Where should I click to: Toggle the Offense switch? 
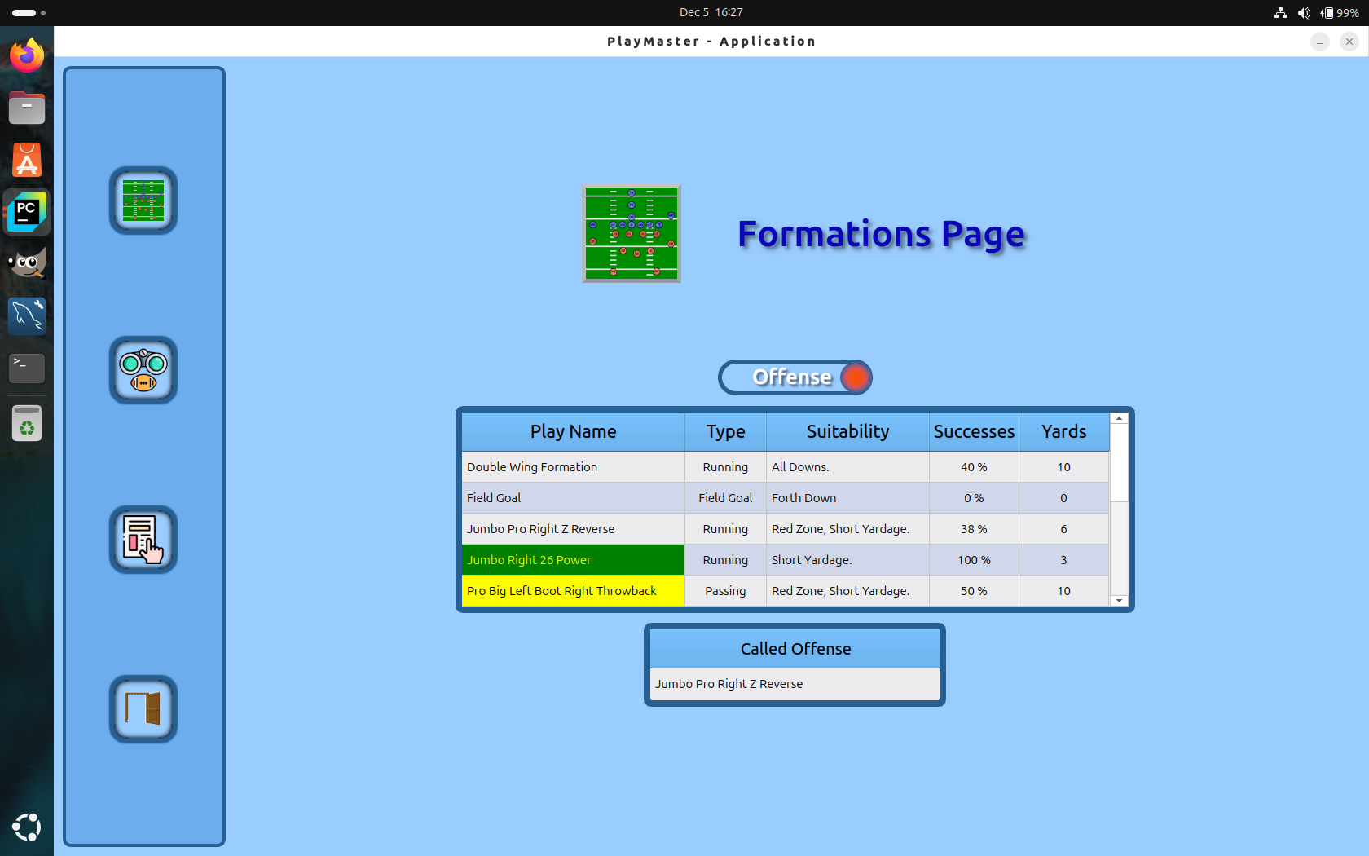(x=795, y=377)
